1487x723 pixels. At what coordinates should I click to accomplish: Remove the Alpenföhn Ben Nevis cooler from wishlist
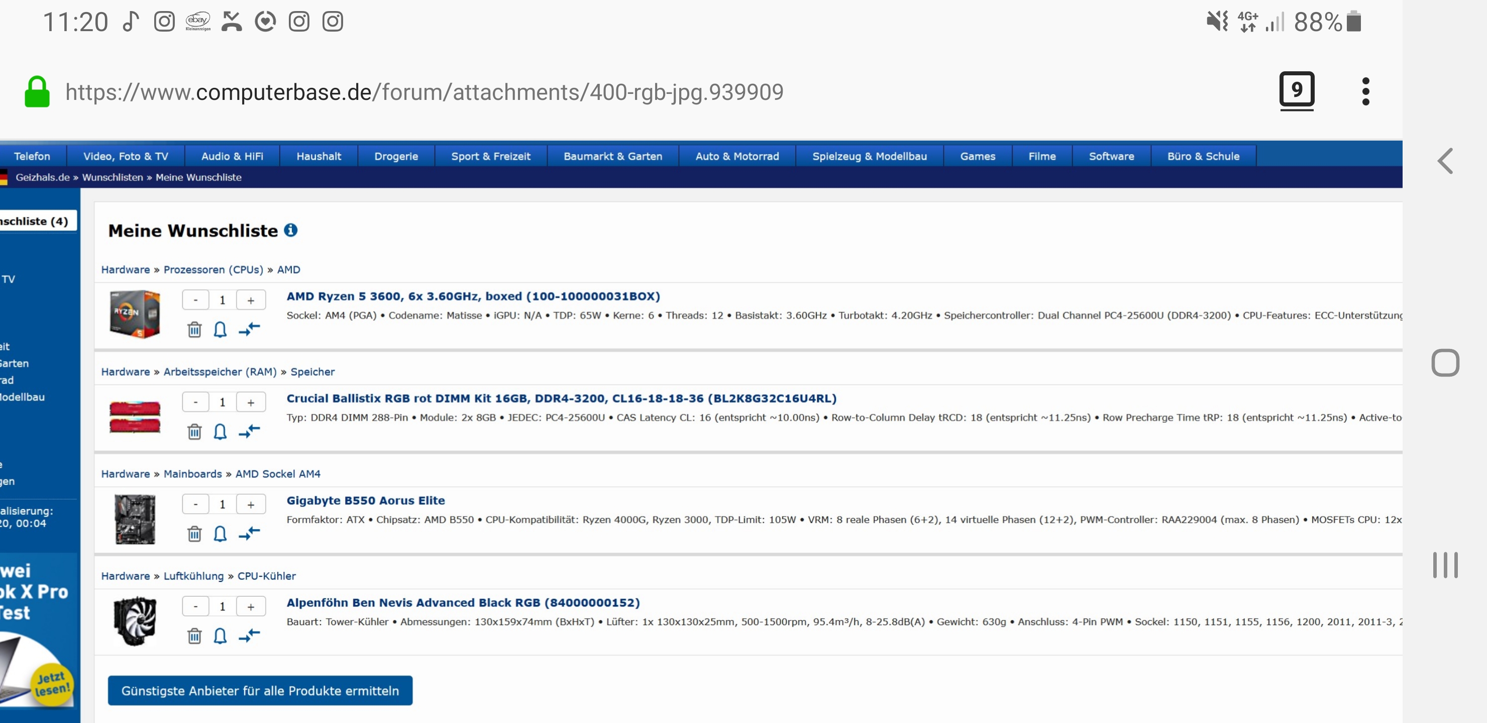(x=194, y=636)
